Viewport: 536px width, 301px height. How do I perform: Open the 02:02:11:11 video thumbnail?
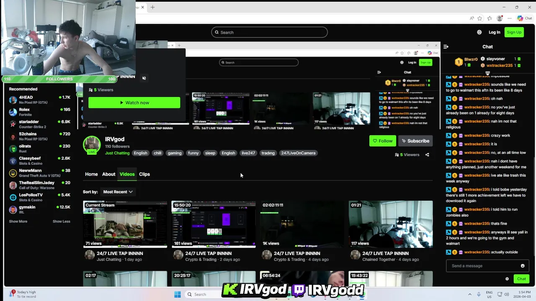(302, 224)
